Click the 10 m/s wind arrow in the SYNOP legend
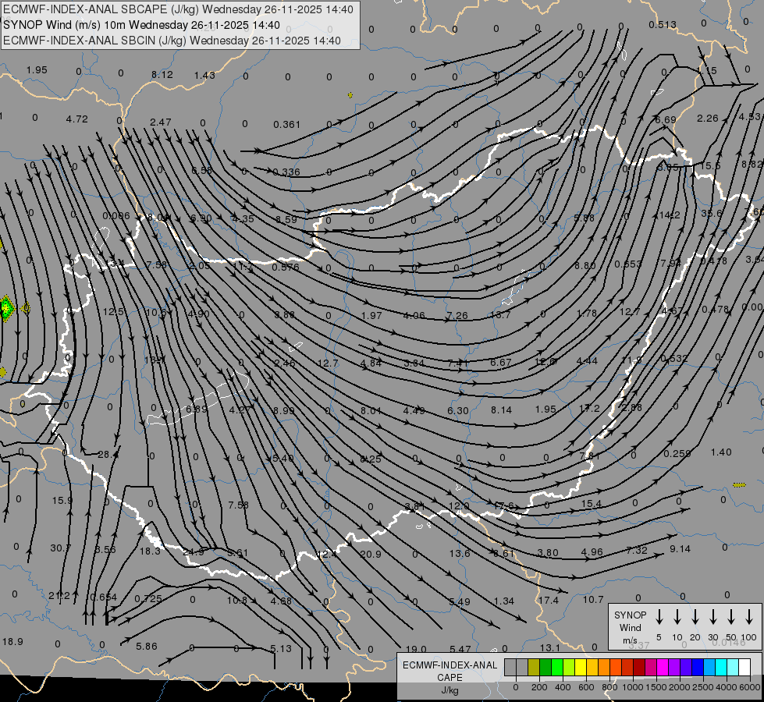 coord(677,617)
